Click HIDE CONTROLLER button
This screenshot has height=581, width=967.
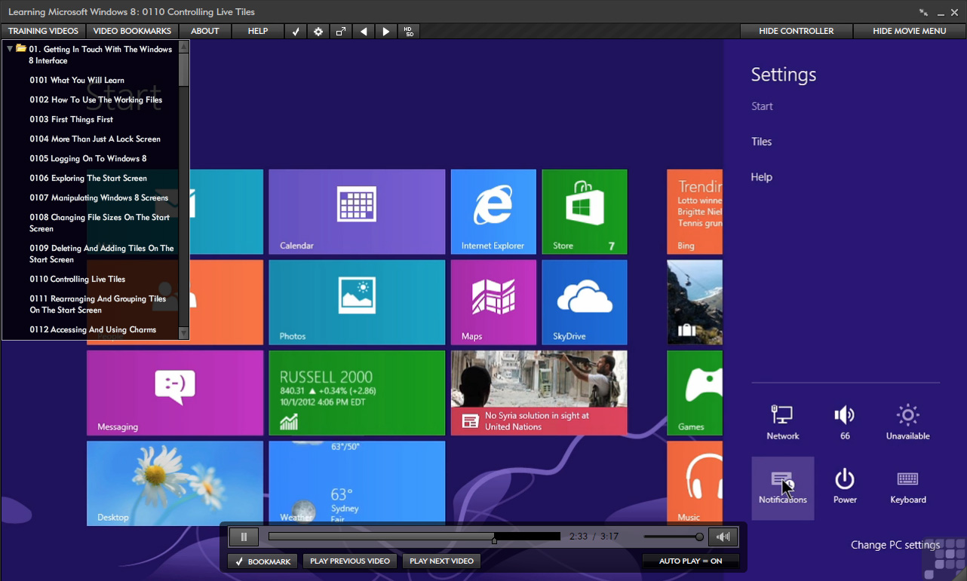point(797,31)
